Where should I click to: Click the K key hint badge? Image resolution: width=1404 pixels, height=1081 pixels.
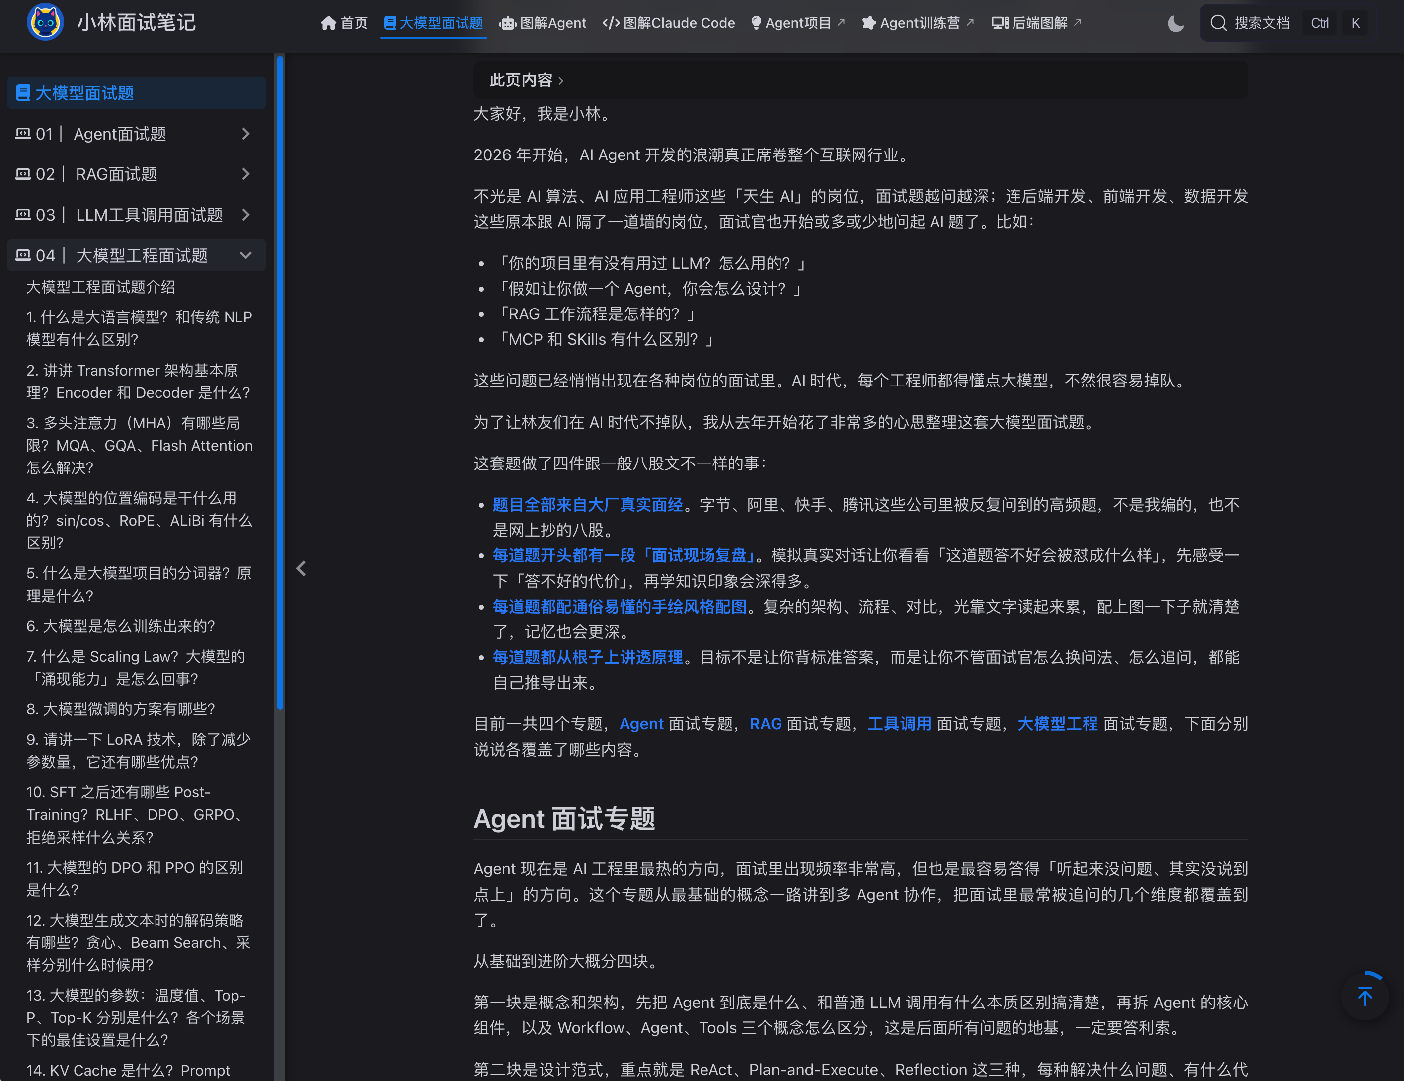1356,24
